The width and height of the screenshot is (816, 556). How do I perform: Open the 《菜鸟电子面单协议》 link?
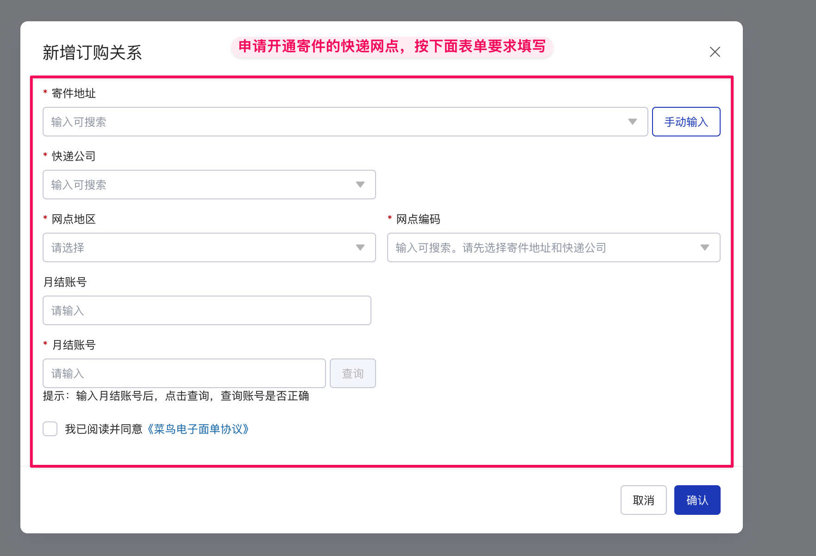coord(198,429)
